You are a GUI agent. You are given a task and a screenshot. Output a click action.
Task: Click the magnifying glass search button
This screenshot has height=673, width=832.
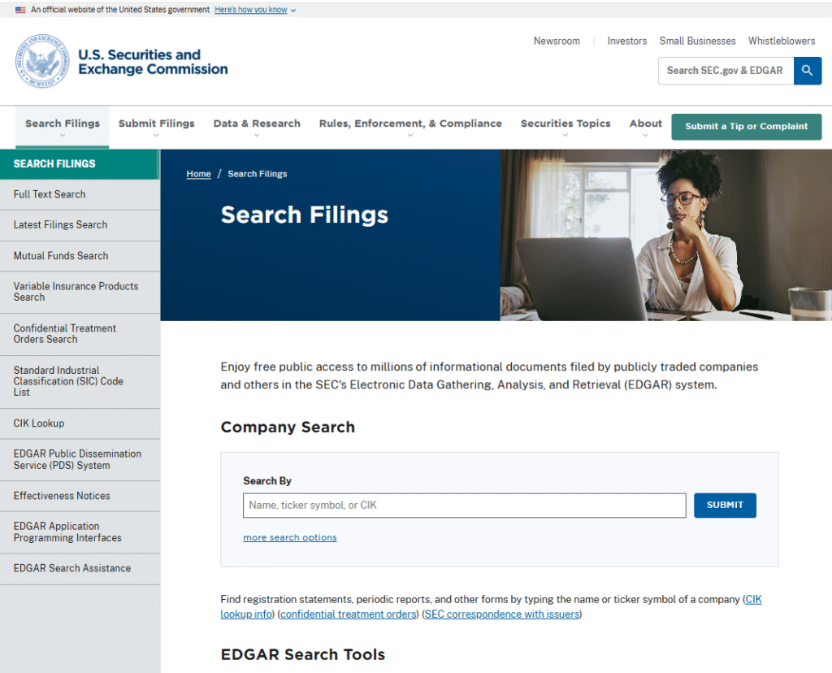click(807, 71)
